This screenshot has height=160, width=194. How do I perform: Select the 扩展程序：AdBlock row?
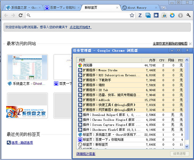click(131, 100)
